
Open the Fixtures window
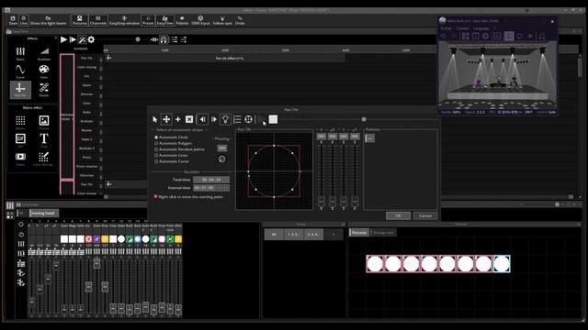point(80,20)
